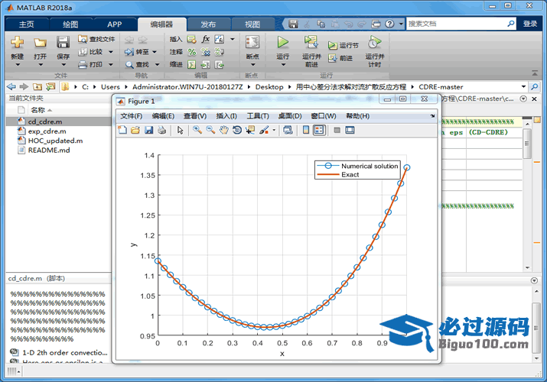
Task: Save the script with 保存 icon
Action: (x=63, y=42)
